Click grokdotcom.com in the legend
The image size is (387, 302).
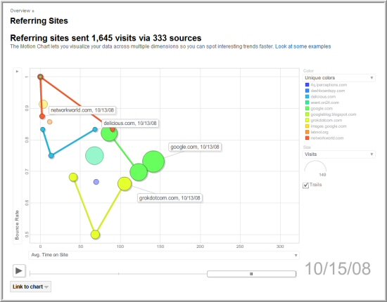click(x=326, y=120)
